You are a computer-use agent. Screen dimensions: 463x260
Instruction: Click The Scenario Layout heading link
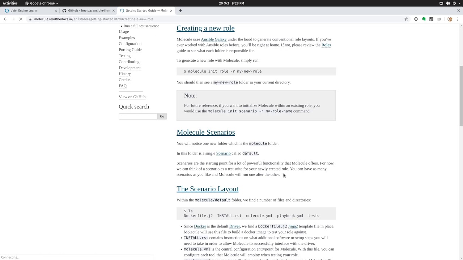208,189
